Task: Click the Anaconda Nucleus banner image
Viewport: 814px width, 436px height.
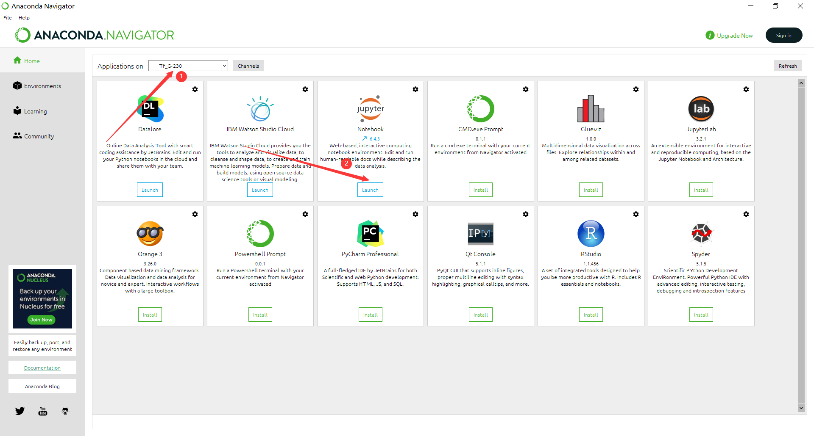Action: tap(42, 299)
